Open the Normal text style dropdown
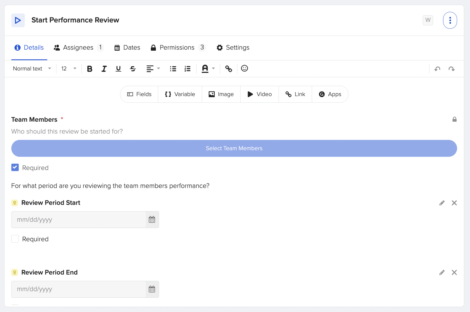Viewport: 470px width, 312px height. [31, 68]
